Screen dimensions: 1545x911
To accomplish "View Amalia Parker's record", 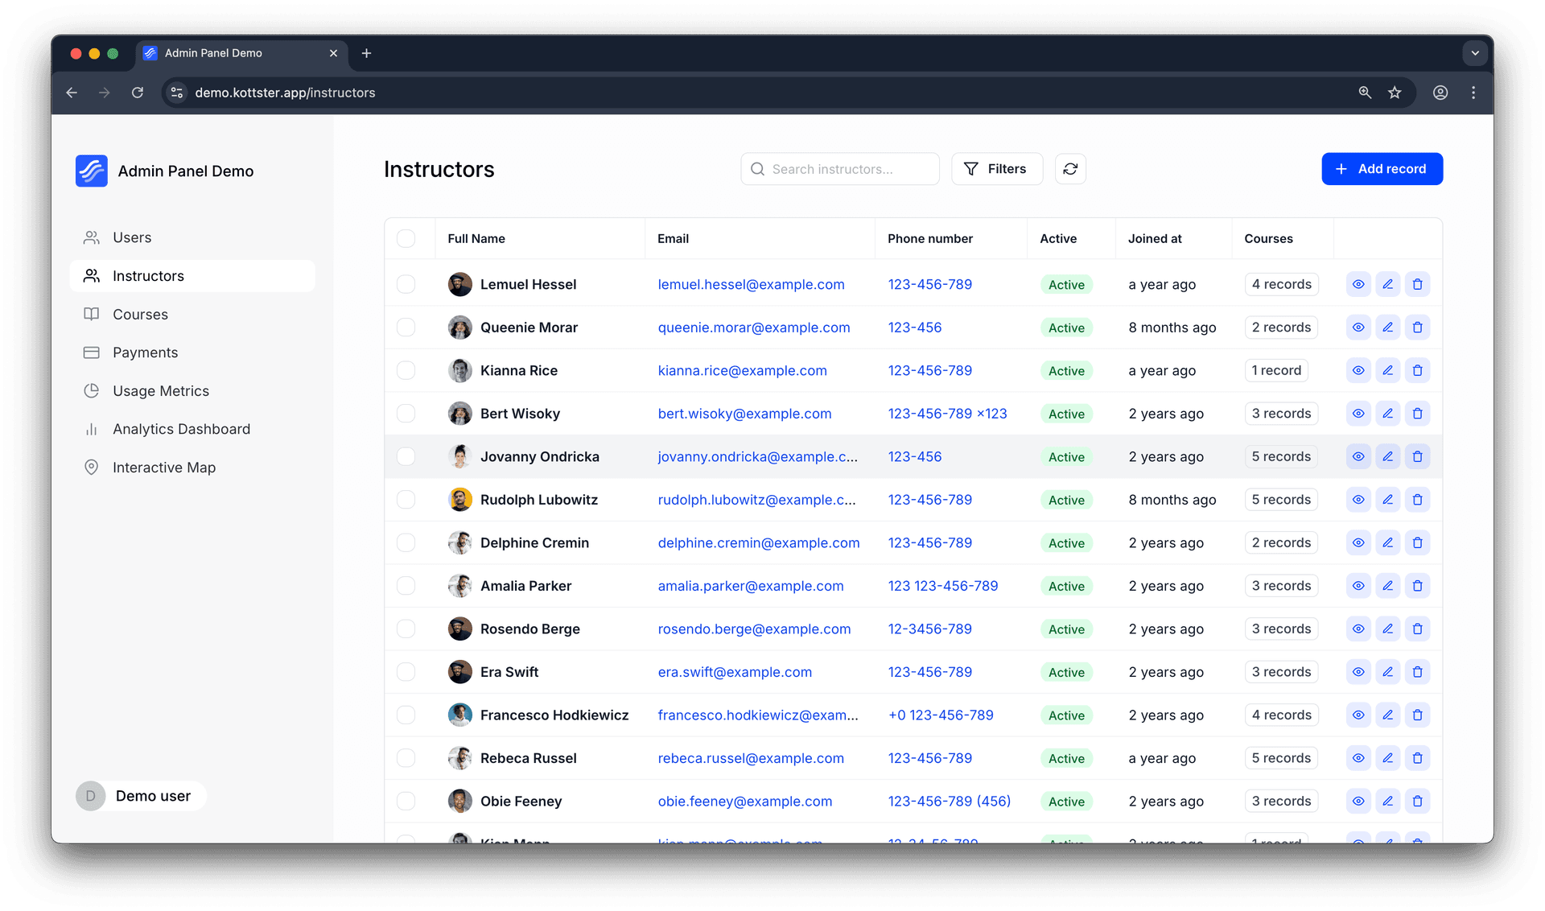I will [x=1358, y=586].
